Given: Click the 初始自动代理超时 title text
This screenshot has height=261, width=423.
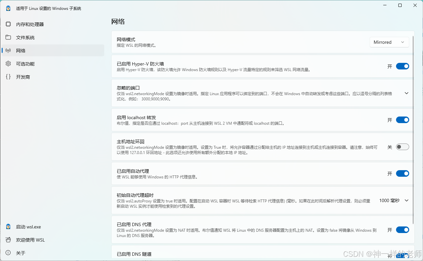Looking at the screenshot, I should tap(135, 195).
